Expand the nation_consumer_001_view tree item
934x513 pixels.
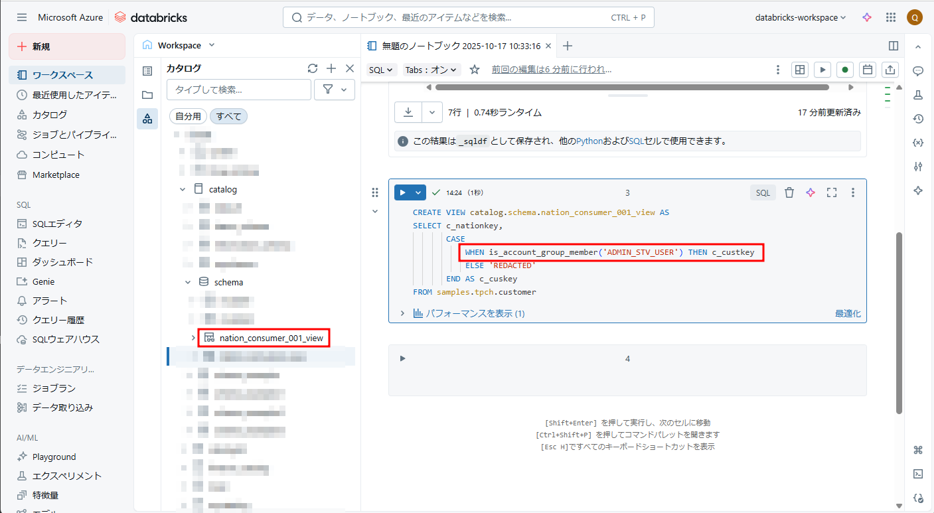[193, 338]
